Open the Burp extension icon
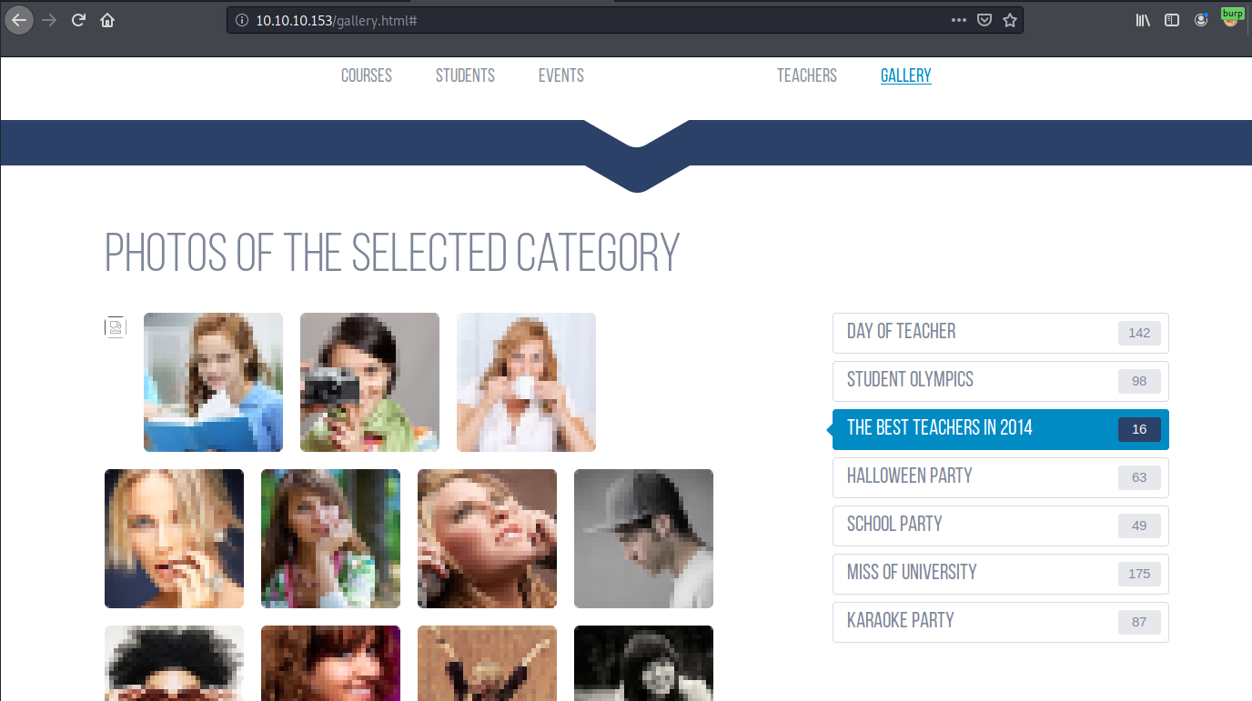Screen dimensions: 1252x701 coord(1232,18)
